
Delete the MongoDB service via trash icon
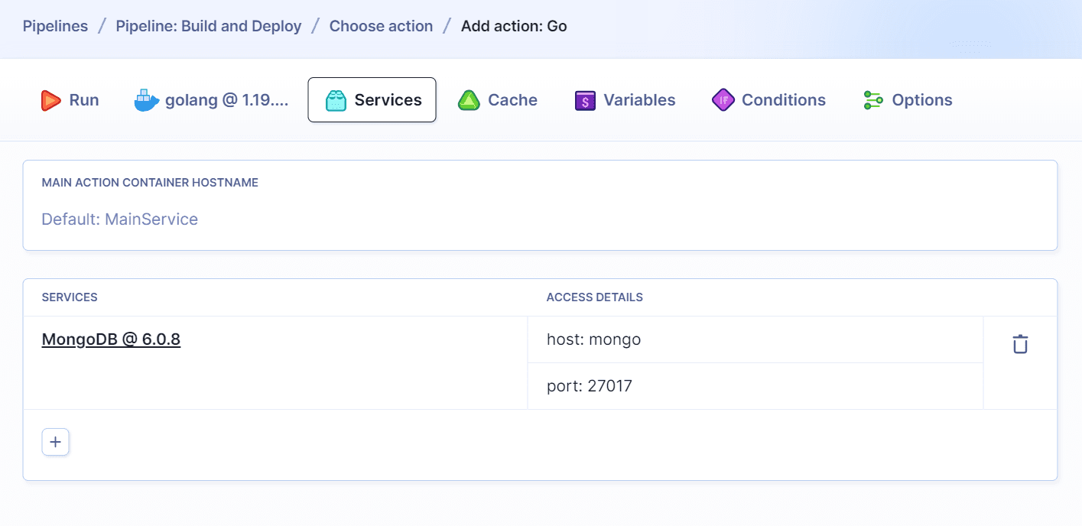(x=1020, y=344)
